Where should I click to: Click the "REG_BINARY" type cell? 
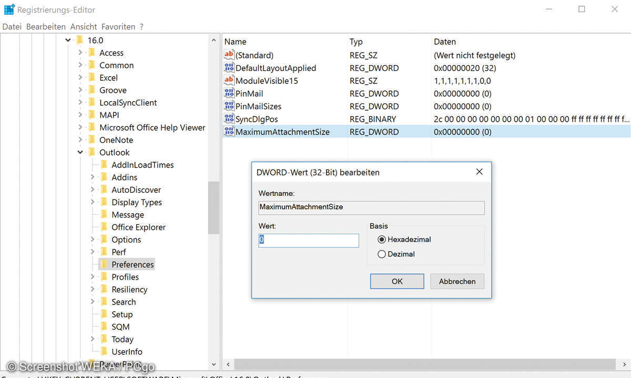(x=373, y=119)
